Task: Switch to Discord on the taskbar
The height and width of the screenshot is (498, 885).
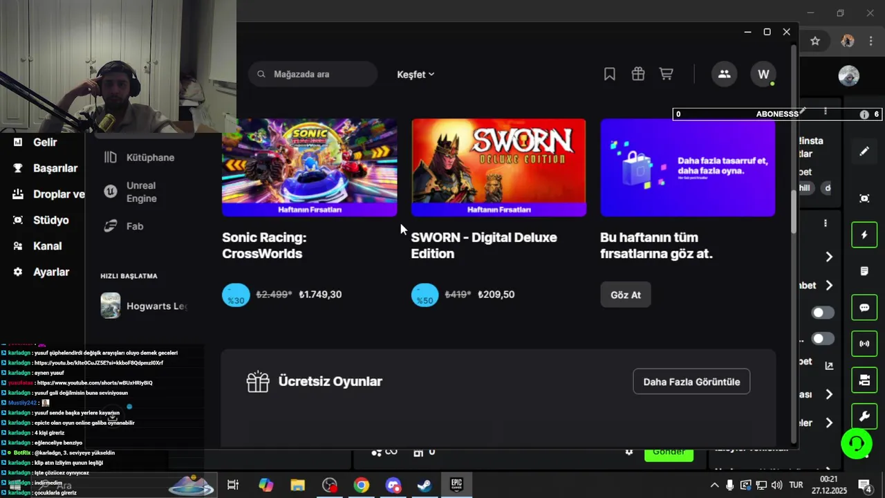Action: click(x=393, y=486)
